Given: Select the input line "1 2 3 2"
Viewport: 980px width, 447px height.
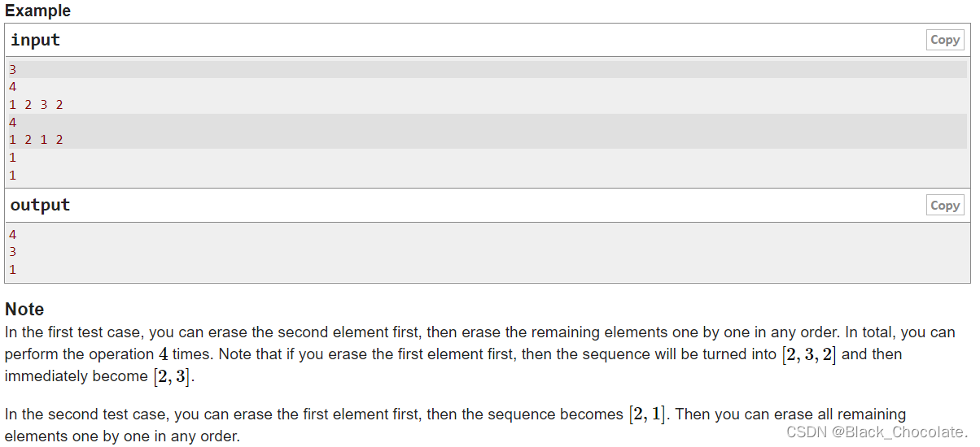Looking at the screenshot, I should [488, 105].
